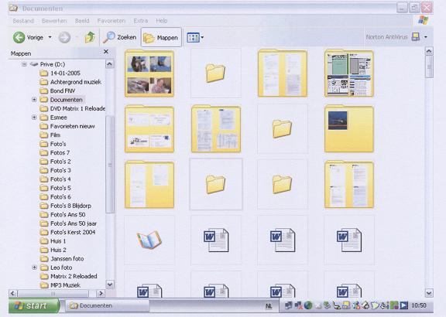Open the Bestand menu
446x317 pixels.
tap(23, 21)
